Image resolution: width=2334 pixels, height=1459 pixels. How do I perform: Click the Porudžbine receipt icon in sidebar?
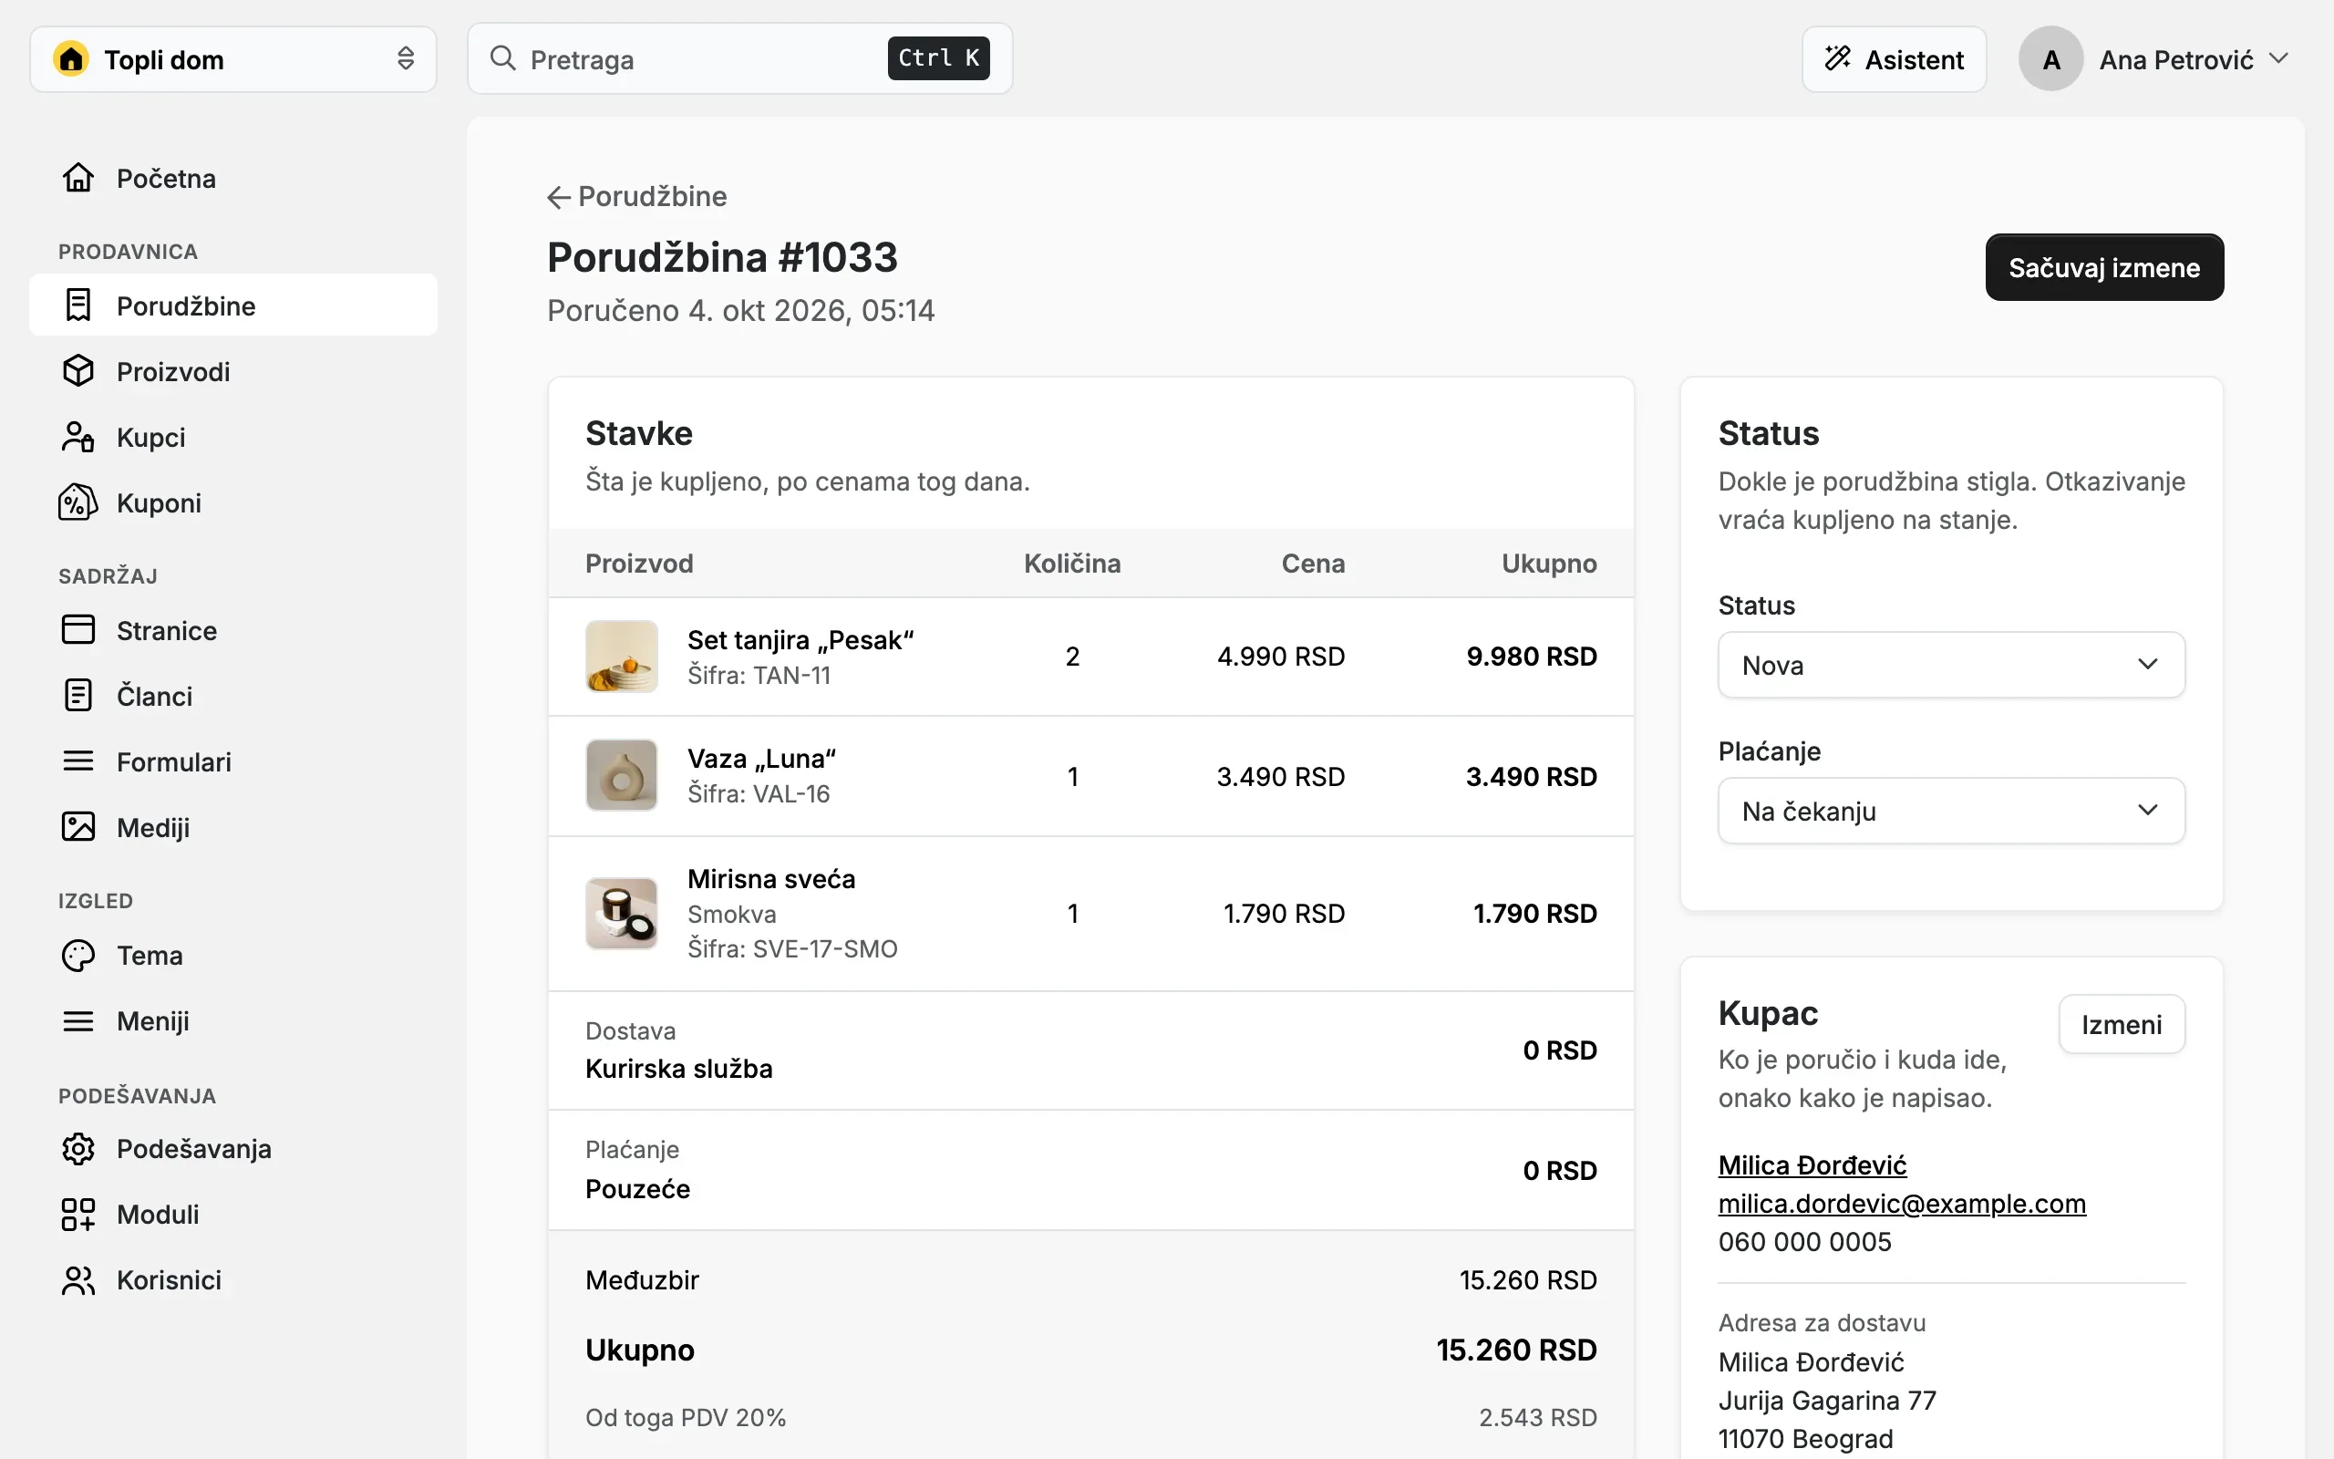coord(78,305)
